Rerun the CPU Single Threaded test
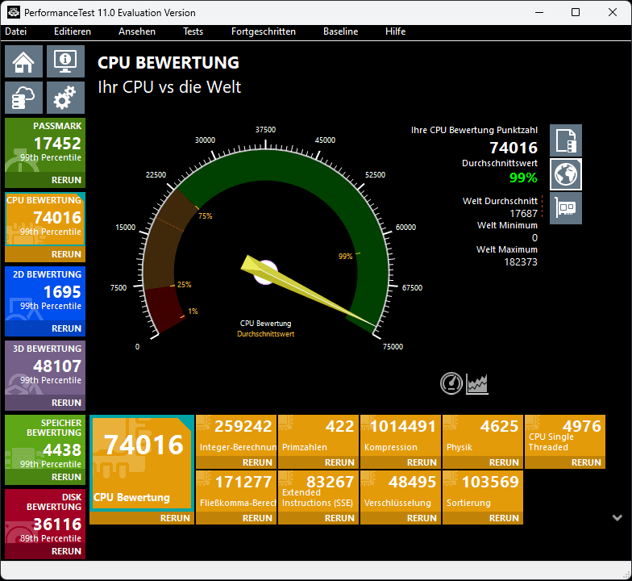The height and width of the screenshot is (581, 632). pyautogui.click(x=565, y=462)
